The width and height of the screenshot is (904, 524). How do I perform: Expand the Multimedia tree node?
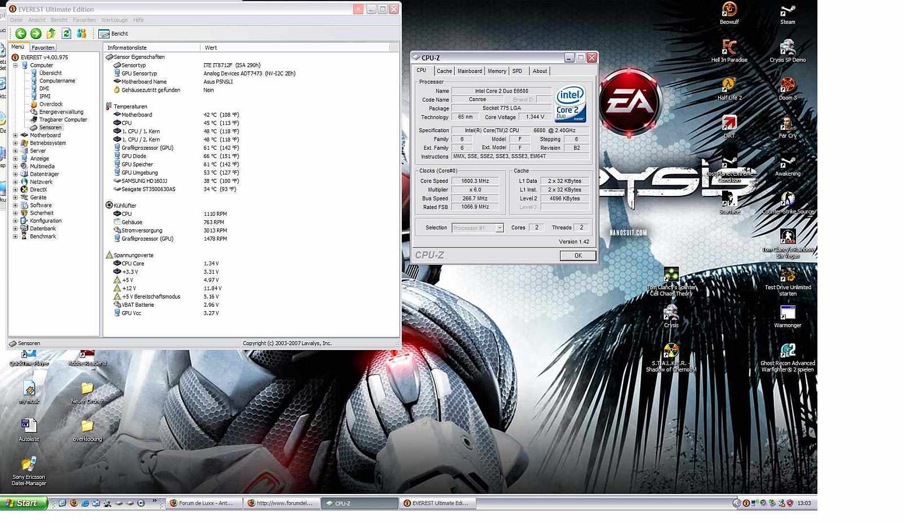pyautogui.click(x=16, y=167)
